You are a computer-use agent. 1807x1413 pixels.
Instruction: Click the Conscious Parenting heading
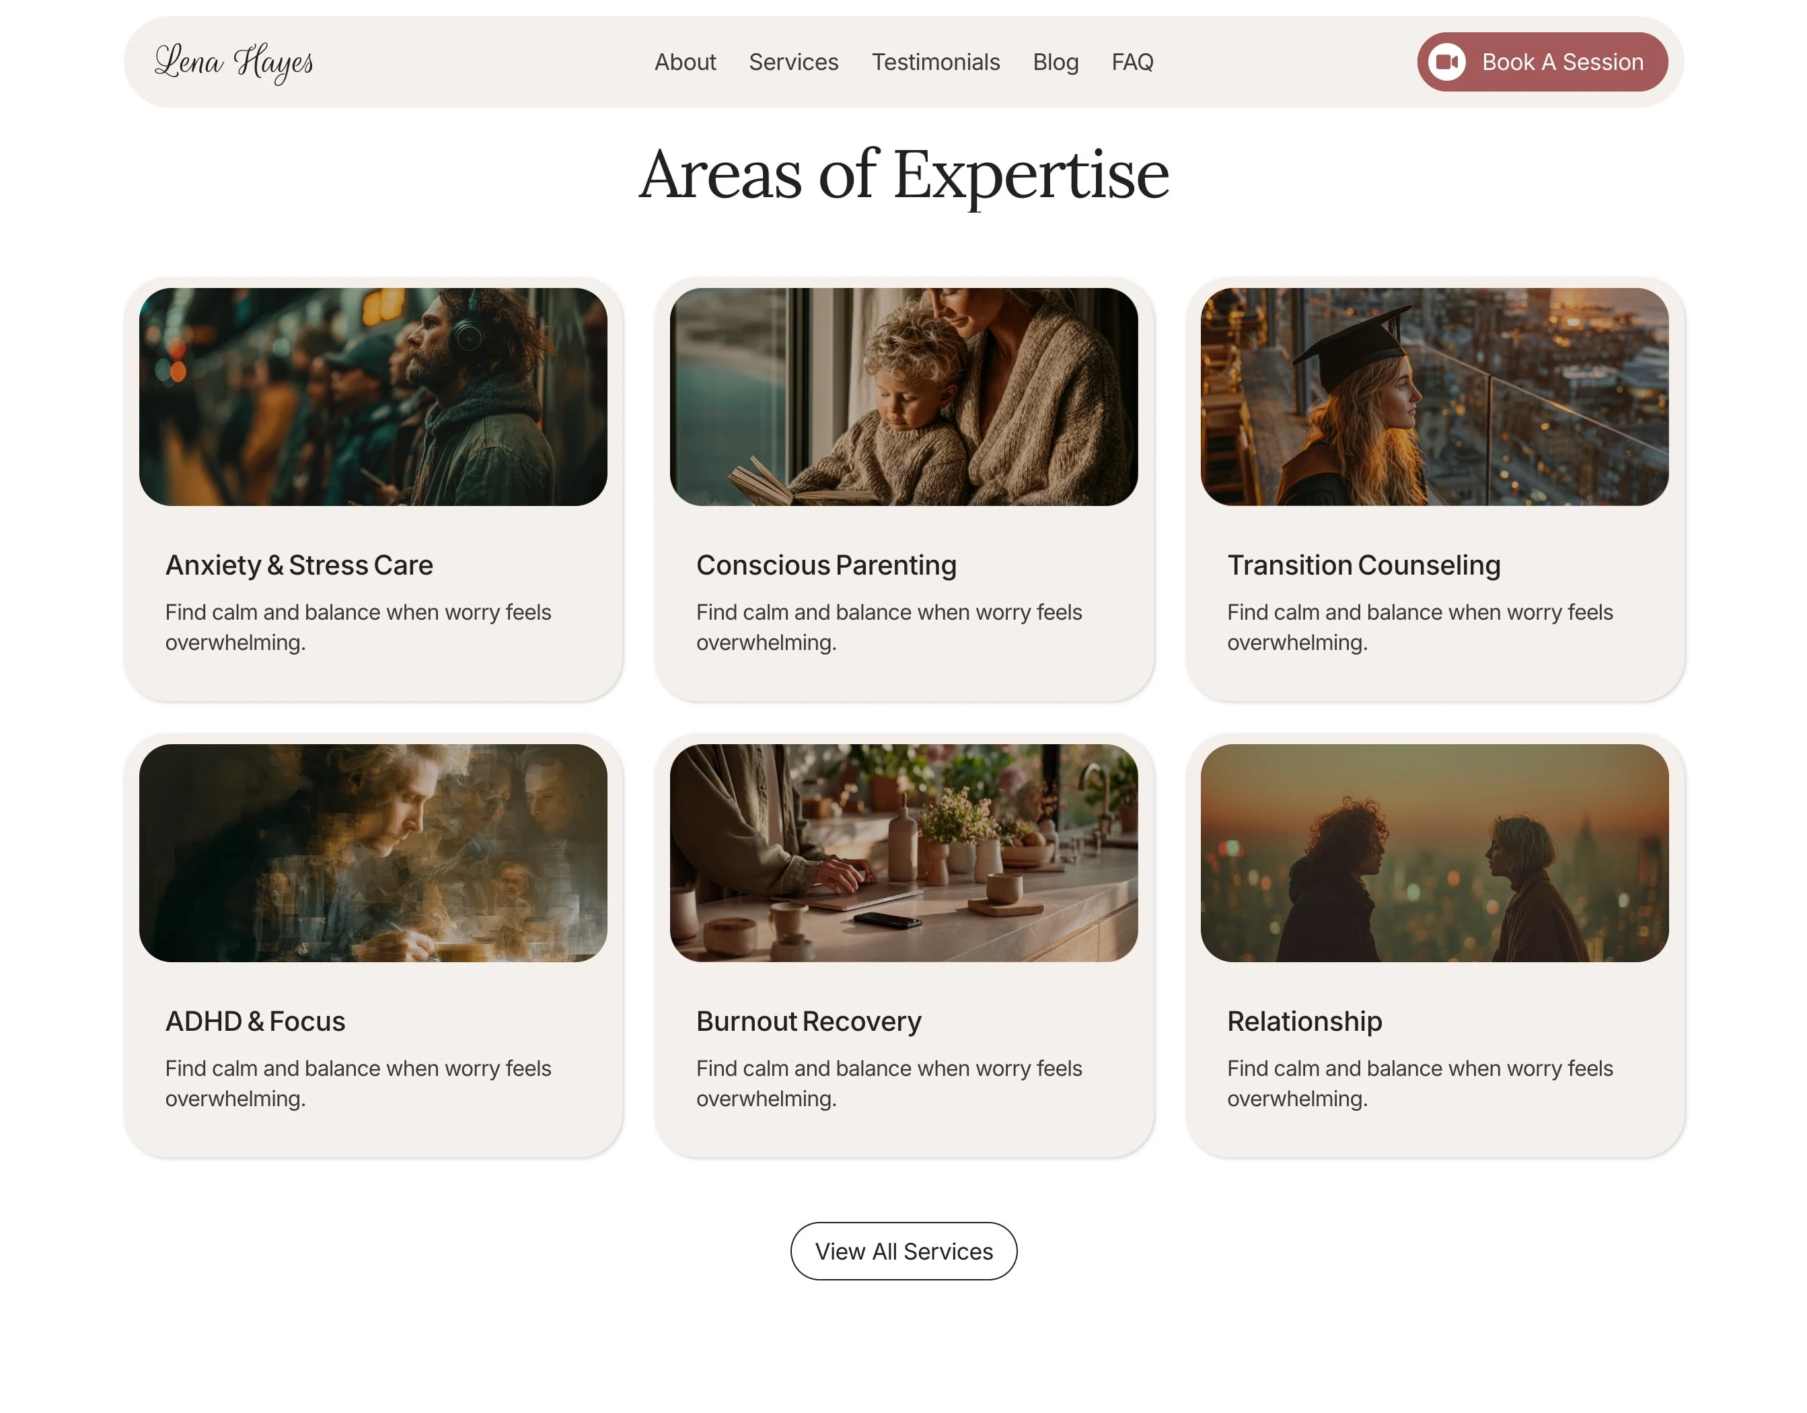(825, 565)
